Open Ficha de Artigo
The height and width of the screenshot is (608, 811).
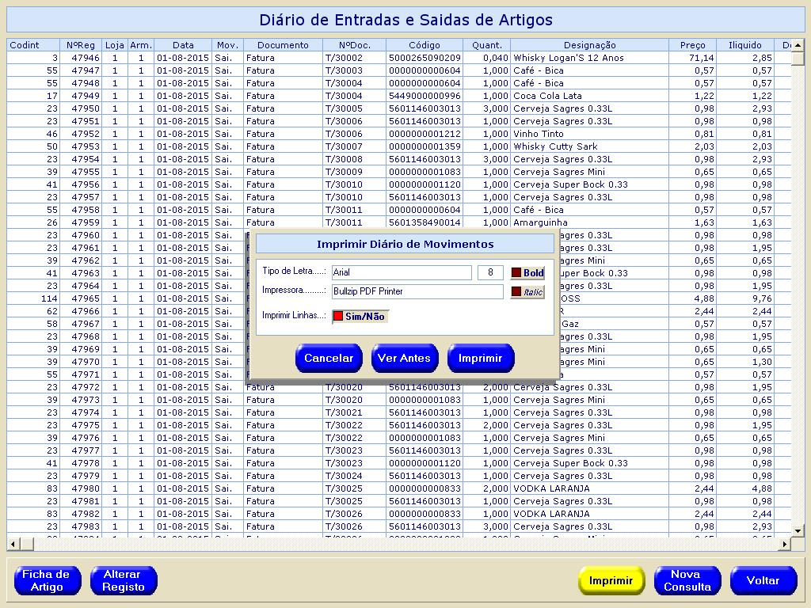(47, 580)
